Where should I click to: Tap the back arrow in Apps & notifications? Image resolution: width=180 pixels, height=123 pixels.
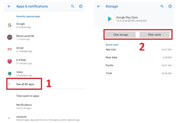click(9, 6)
